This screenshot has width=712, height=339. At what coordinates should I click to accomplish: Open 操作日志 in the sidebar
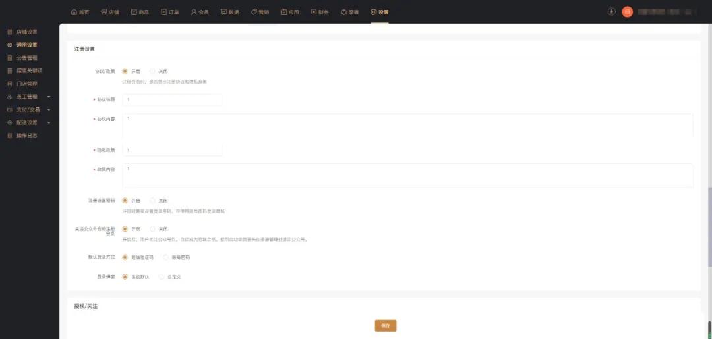27,136
